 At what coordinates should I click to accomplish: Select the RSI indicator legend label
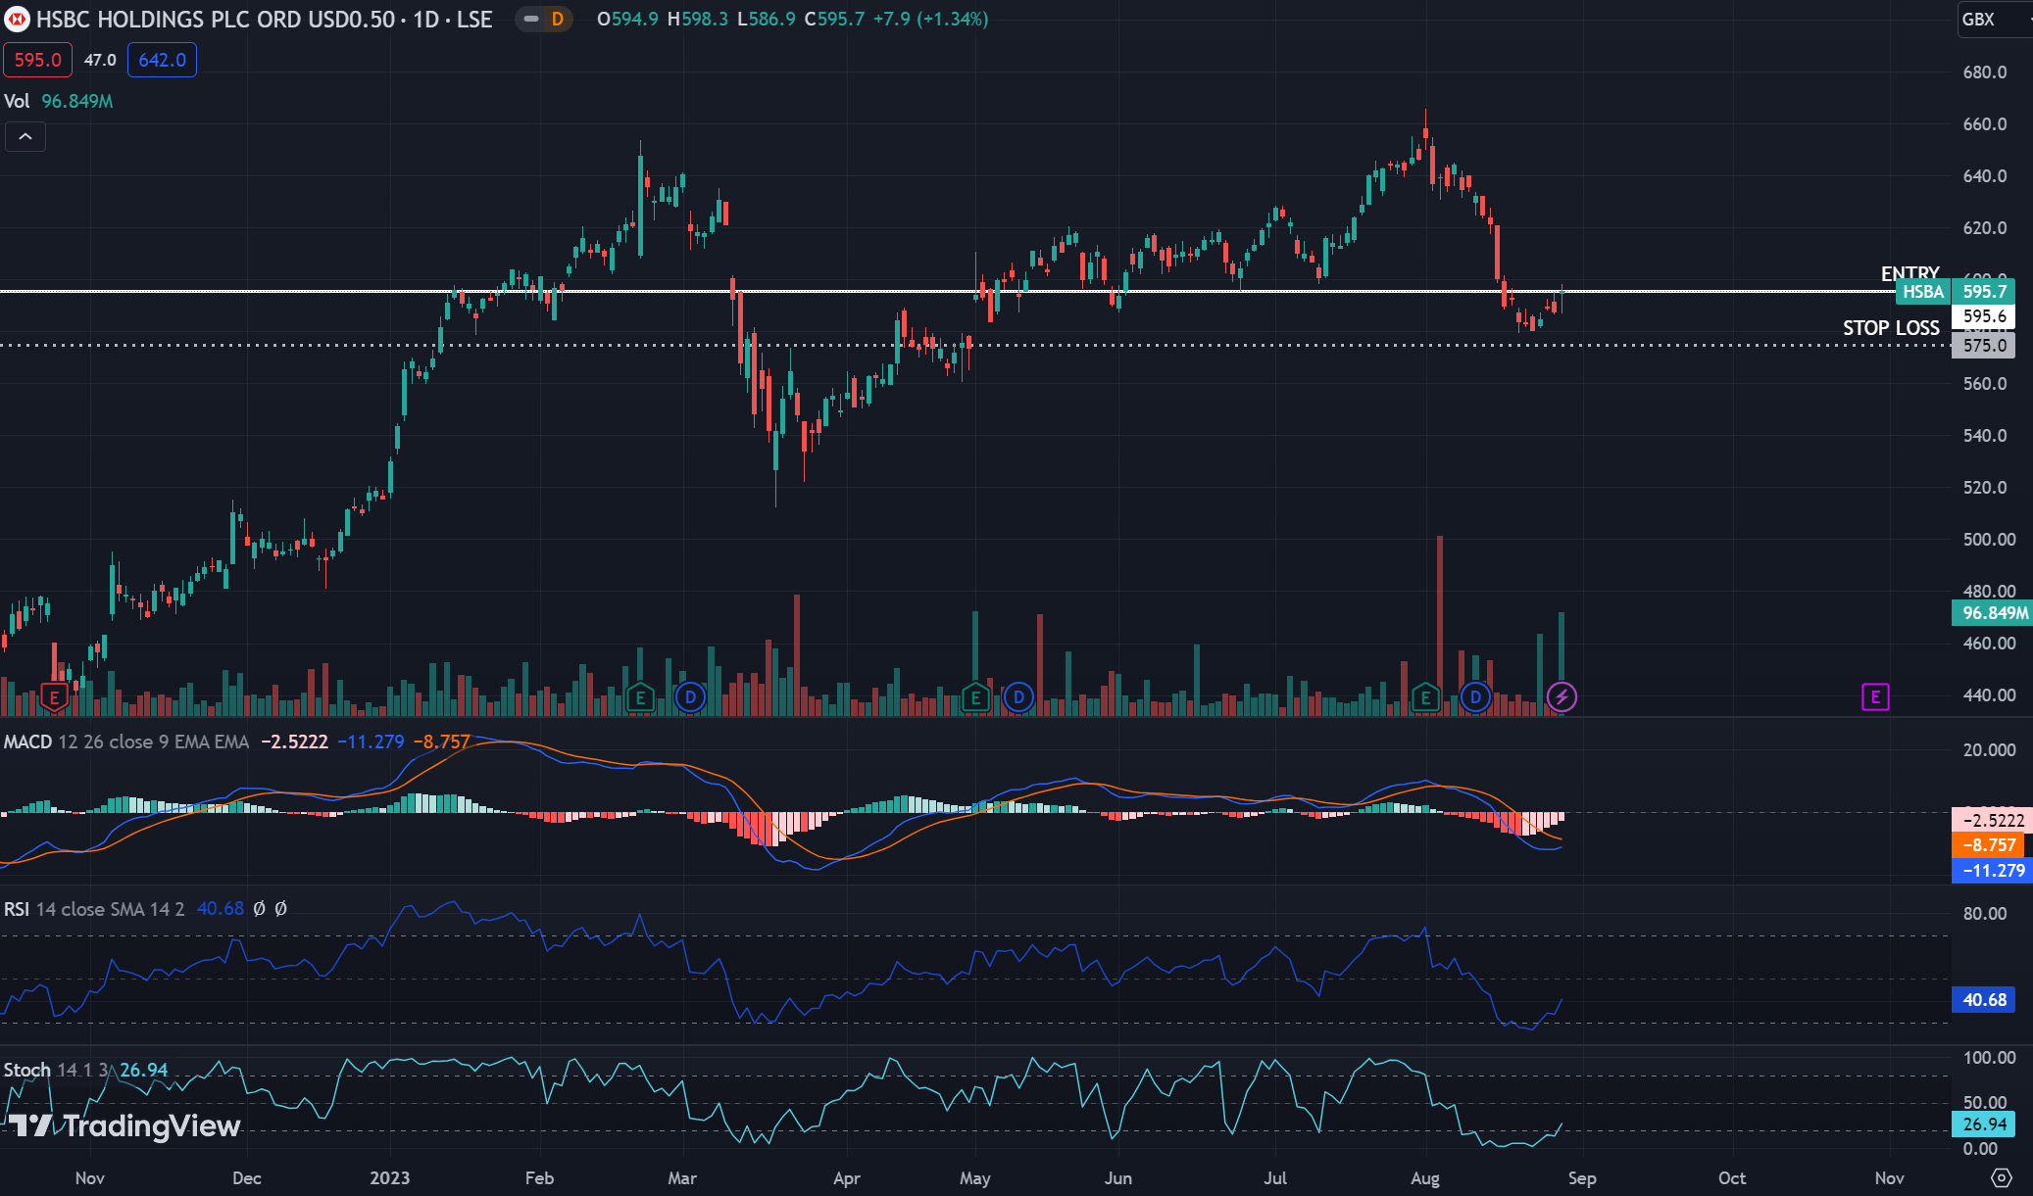tap(16, 909)
